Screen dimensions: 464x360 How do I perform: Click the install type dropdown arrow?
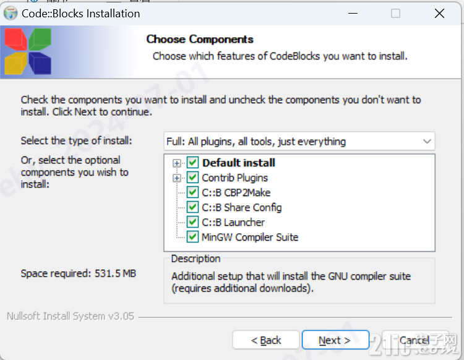pos(427,142)
